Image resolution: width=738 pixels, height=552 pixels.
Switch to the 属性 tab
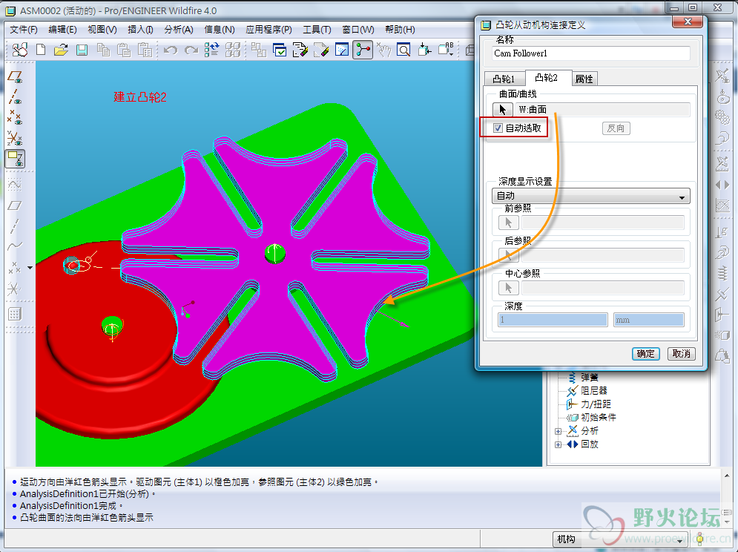click(584, 79)
